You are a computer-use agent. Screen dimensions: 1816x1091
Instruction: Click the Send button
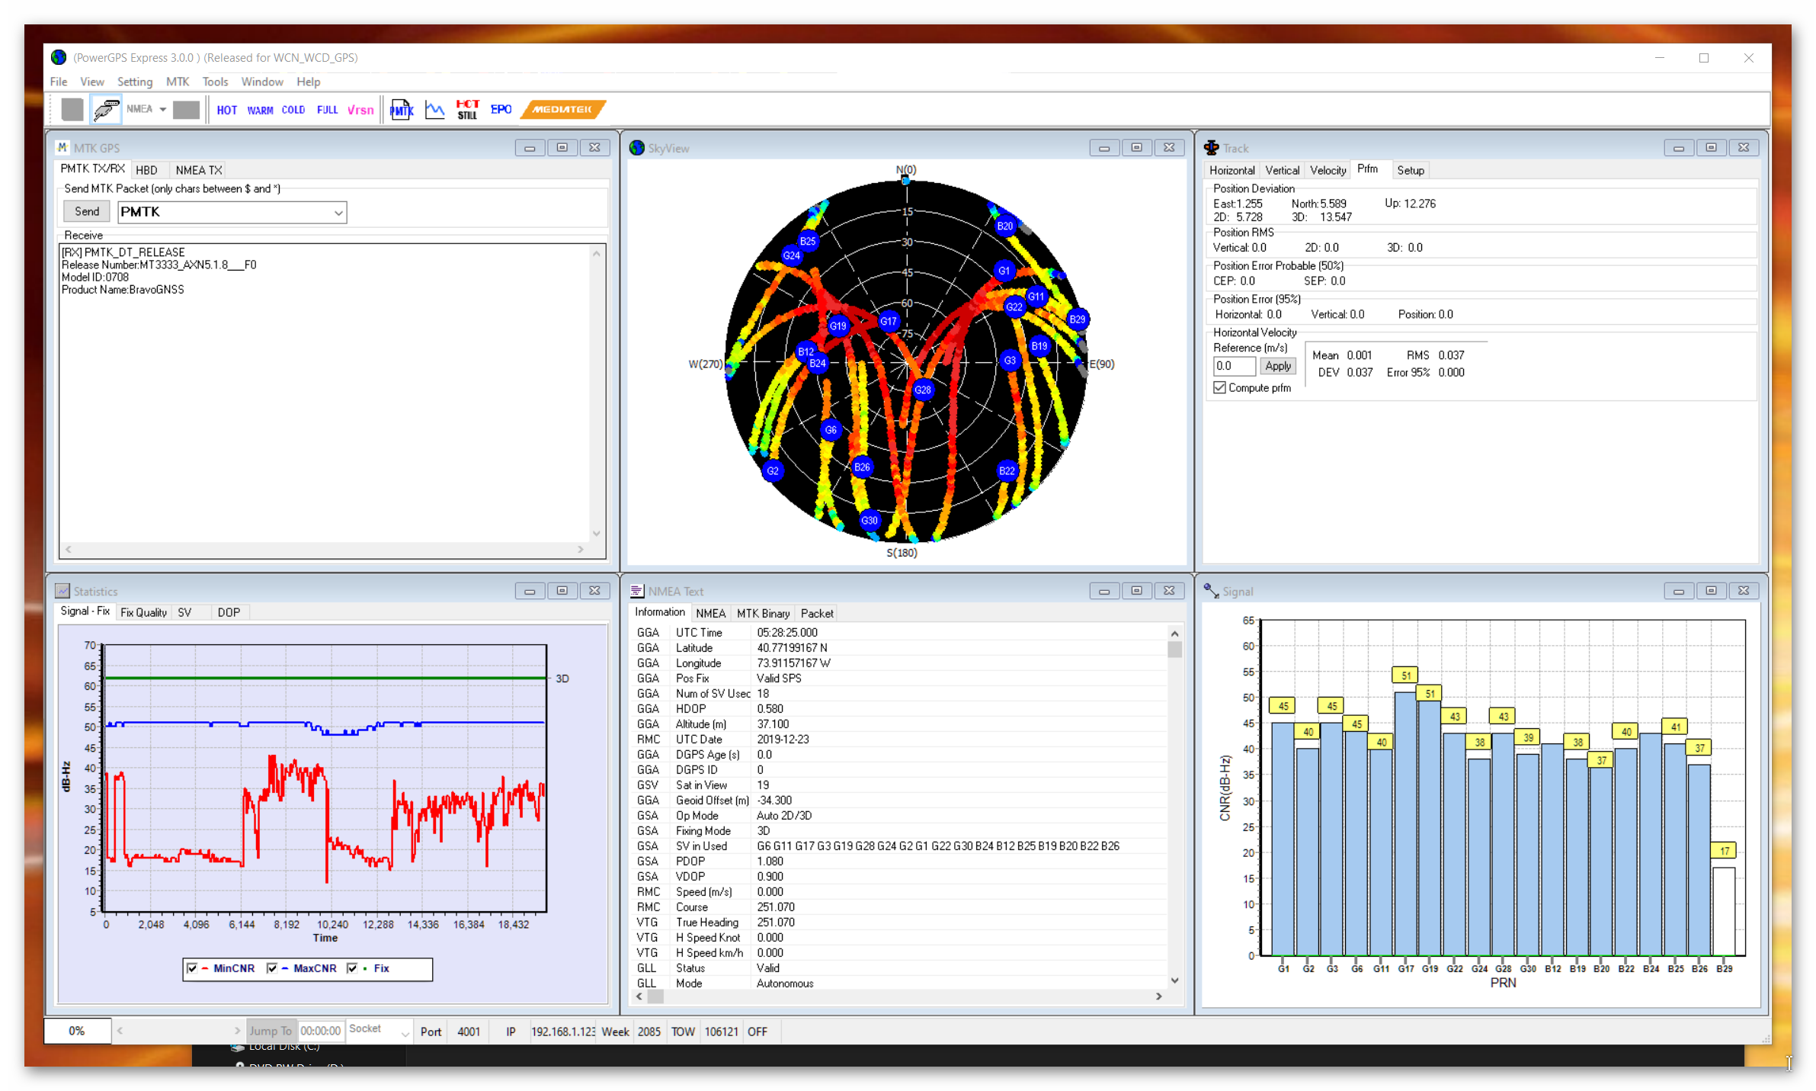pyautogui.click(x=87, y=211)
